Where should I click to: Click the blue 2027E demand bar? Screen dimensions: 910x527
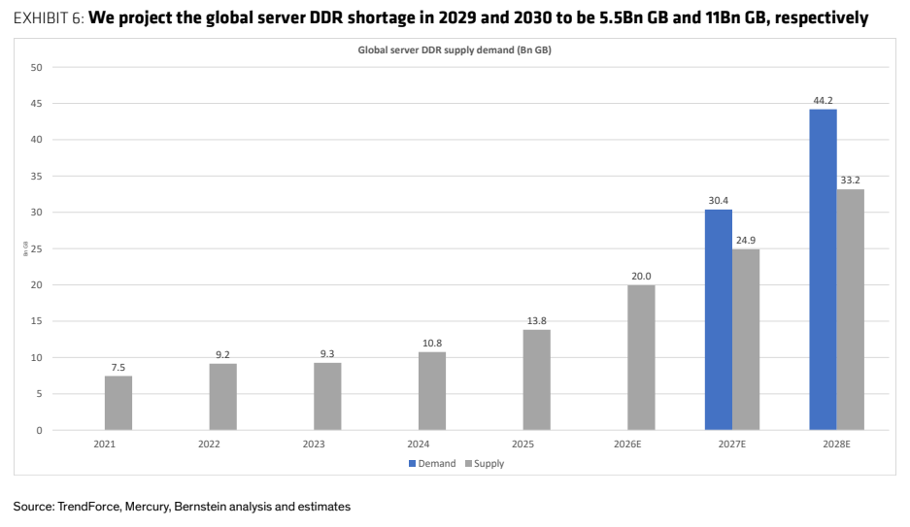point(719,320)
